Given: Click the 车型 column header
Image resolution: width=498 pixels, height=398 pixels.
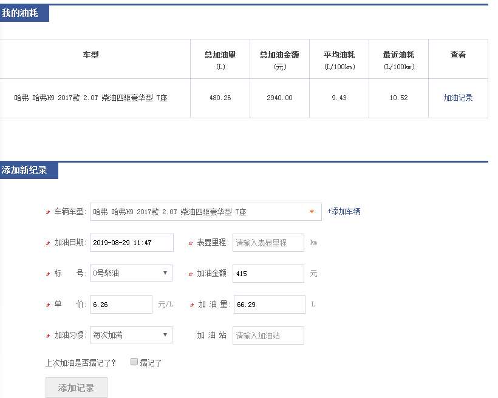Looking at the screenshot, I should 90,55.
